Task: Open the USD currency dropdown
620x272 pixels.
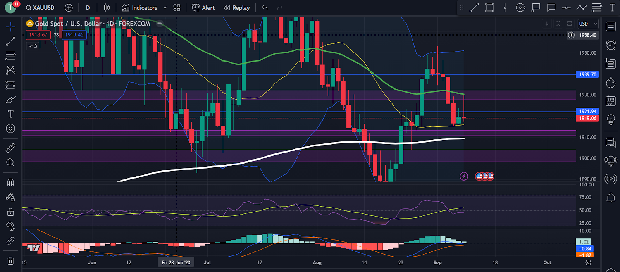Action: (x=588, y=24)
